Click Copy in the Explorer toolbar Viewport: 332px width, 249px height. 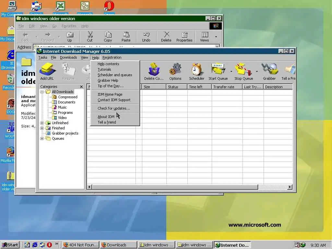(108, 37)
